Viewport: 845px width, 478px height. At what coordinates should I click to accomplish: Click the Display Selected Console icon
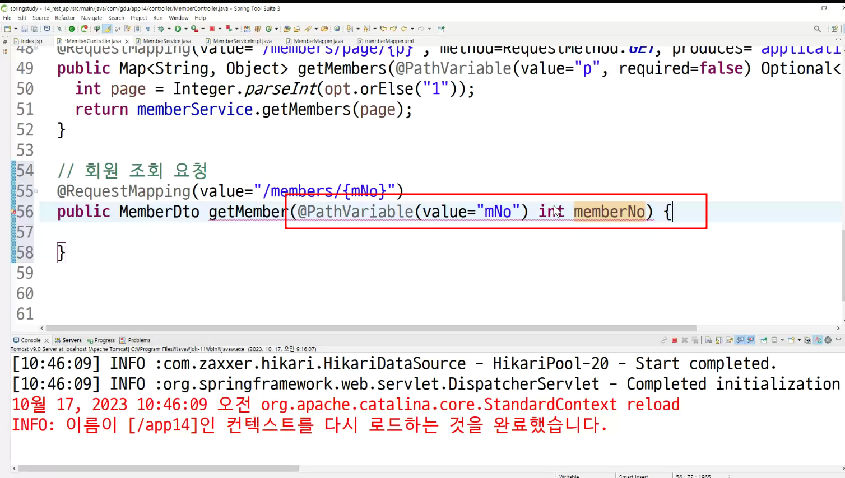coord(774,340)
